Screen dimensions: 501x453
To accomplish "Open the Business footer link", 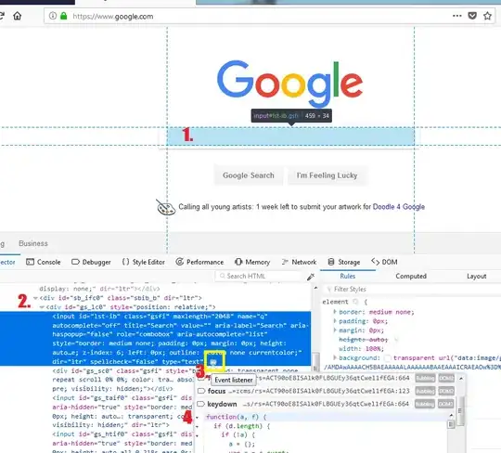I will tap(33, 243).
